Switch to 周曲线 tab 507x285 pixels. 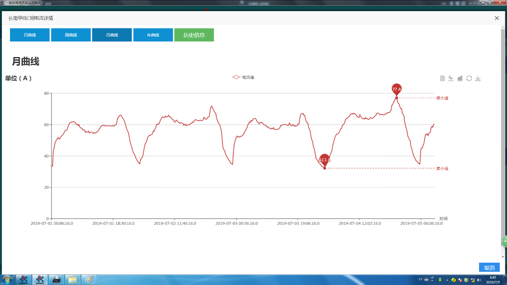(71, 35)
